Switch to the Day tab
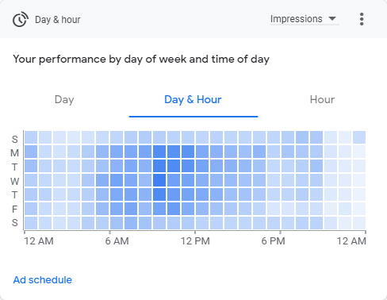The image size is (387, 300). coord(64,100)
